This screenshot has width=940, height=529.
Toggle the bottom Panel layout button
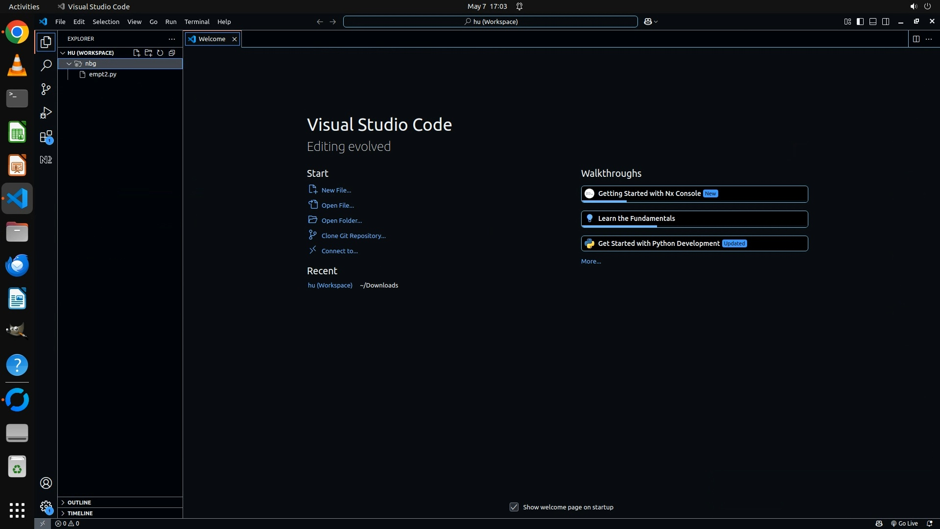coord(873,22)
